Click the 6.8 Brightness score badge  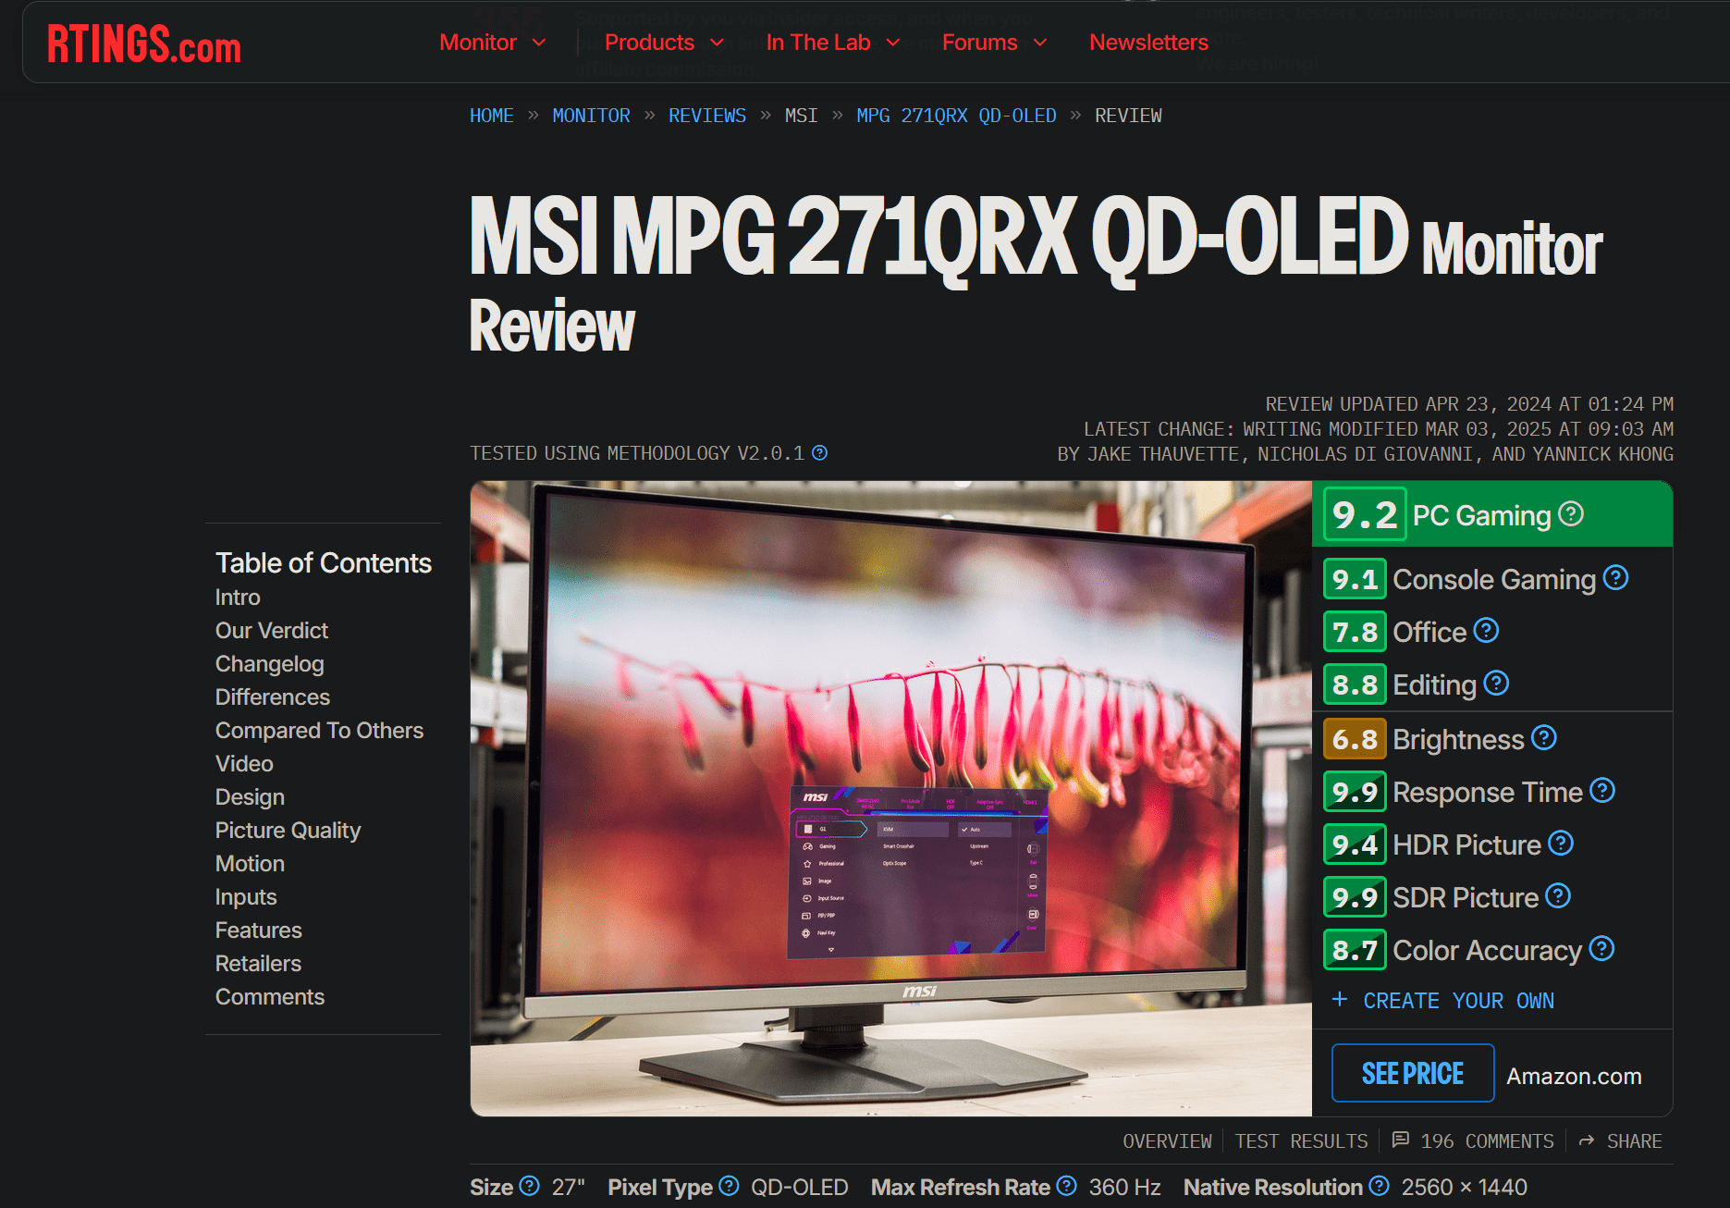point(1355,739)
